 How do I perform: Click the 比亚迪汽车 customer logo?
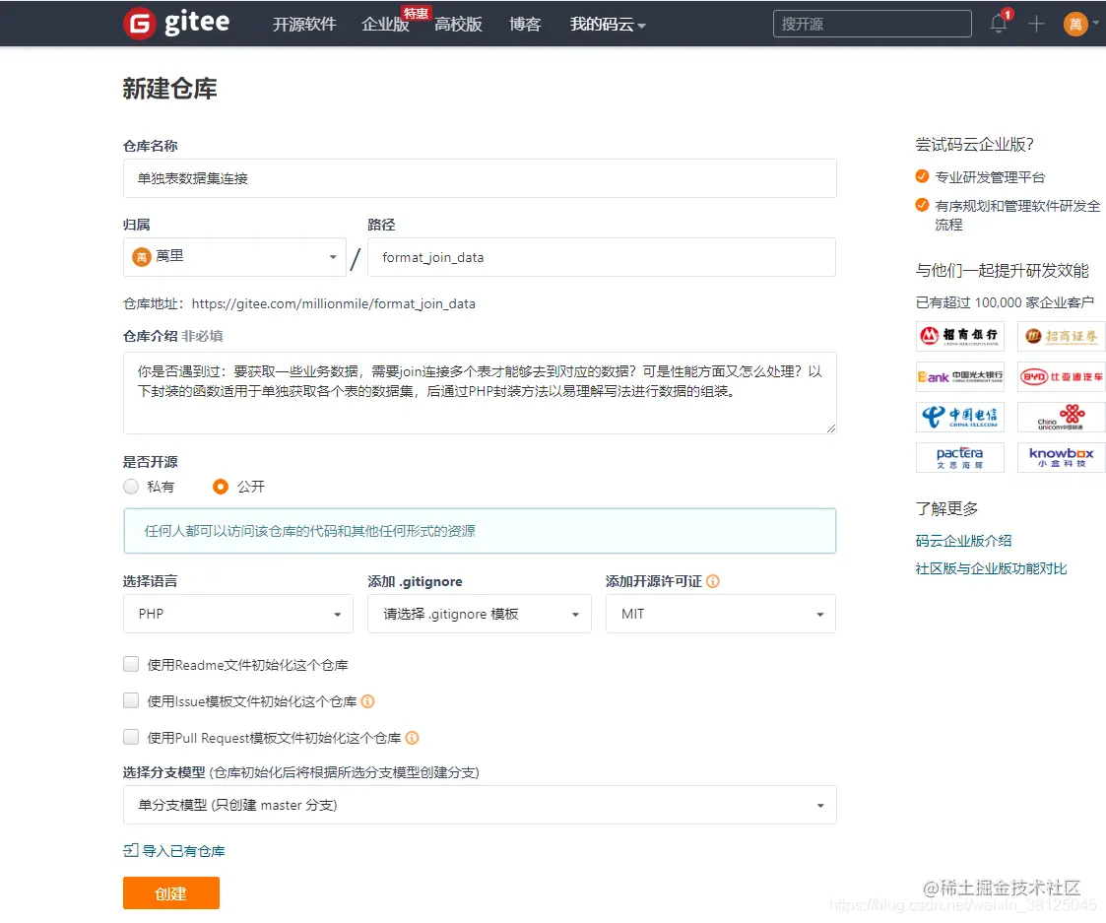tap(1061, 376)
